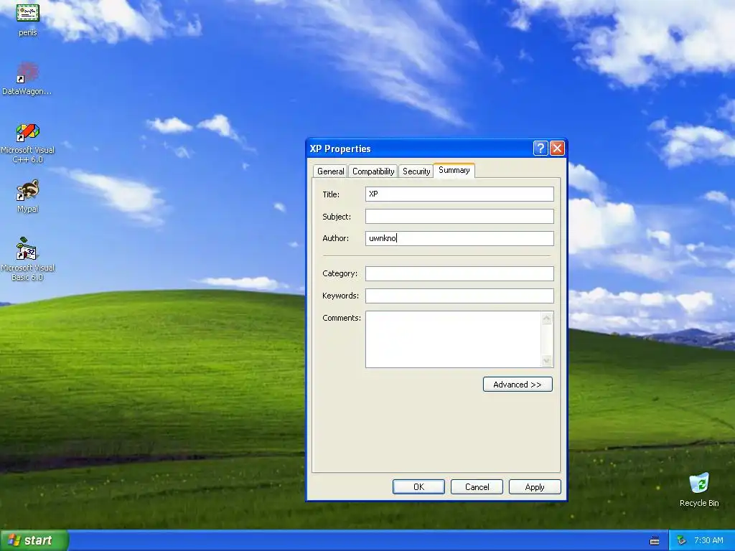Focus the Category input field
The width and height of the screenshot is (735, 551).
(459, 273)
